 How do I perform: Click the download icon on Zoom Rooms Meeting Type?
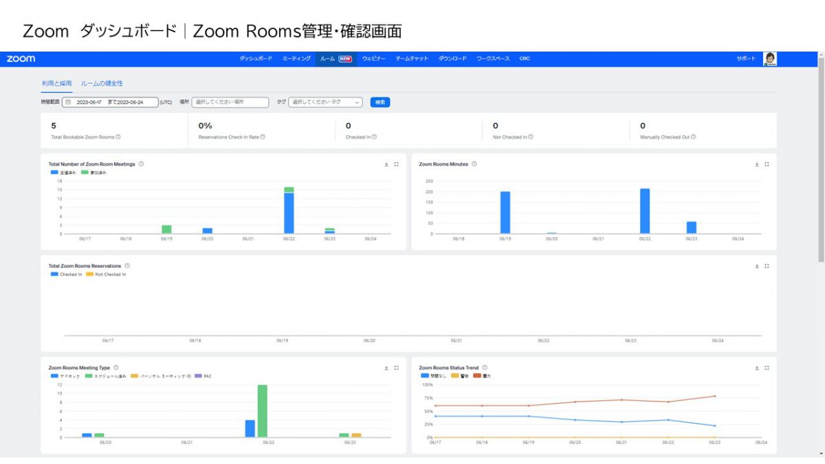point(386,368)
